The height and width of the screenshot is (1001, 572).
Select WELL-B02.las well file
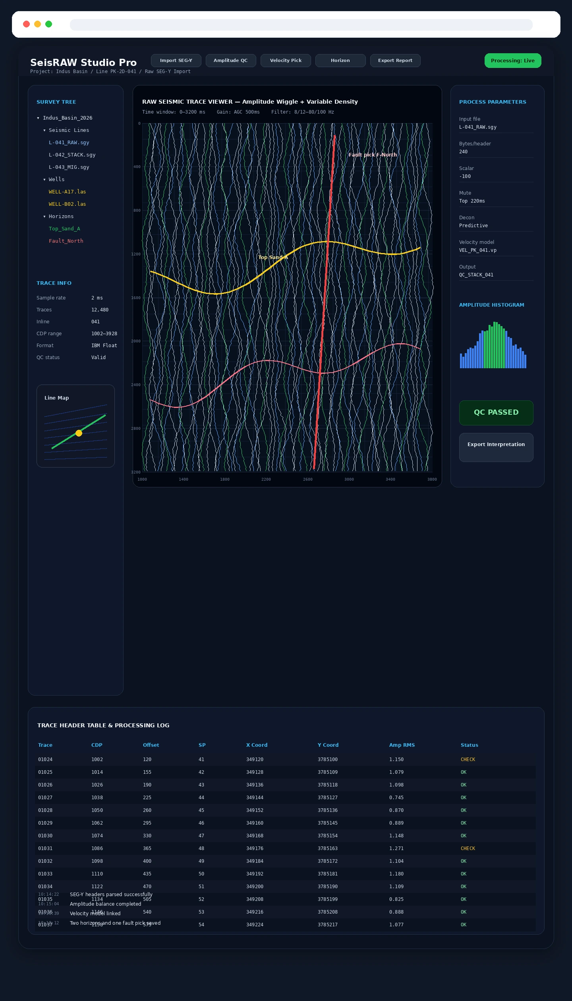(67, 204)
